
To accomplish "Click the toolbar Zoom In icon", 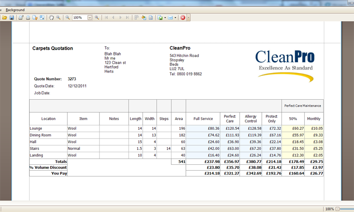I will click(97, 18).
